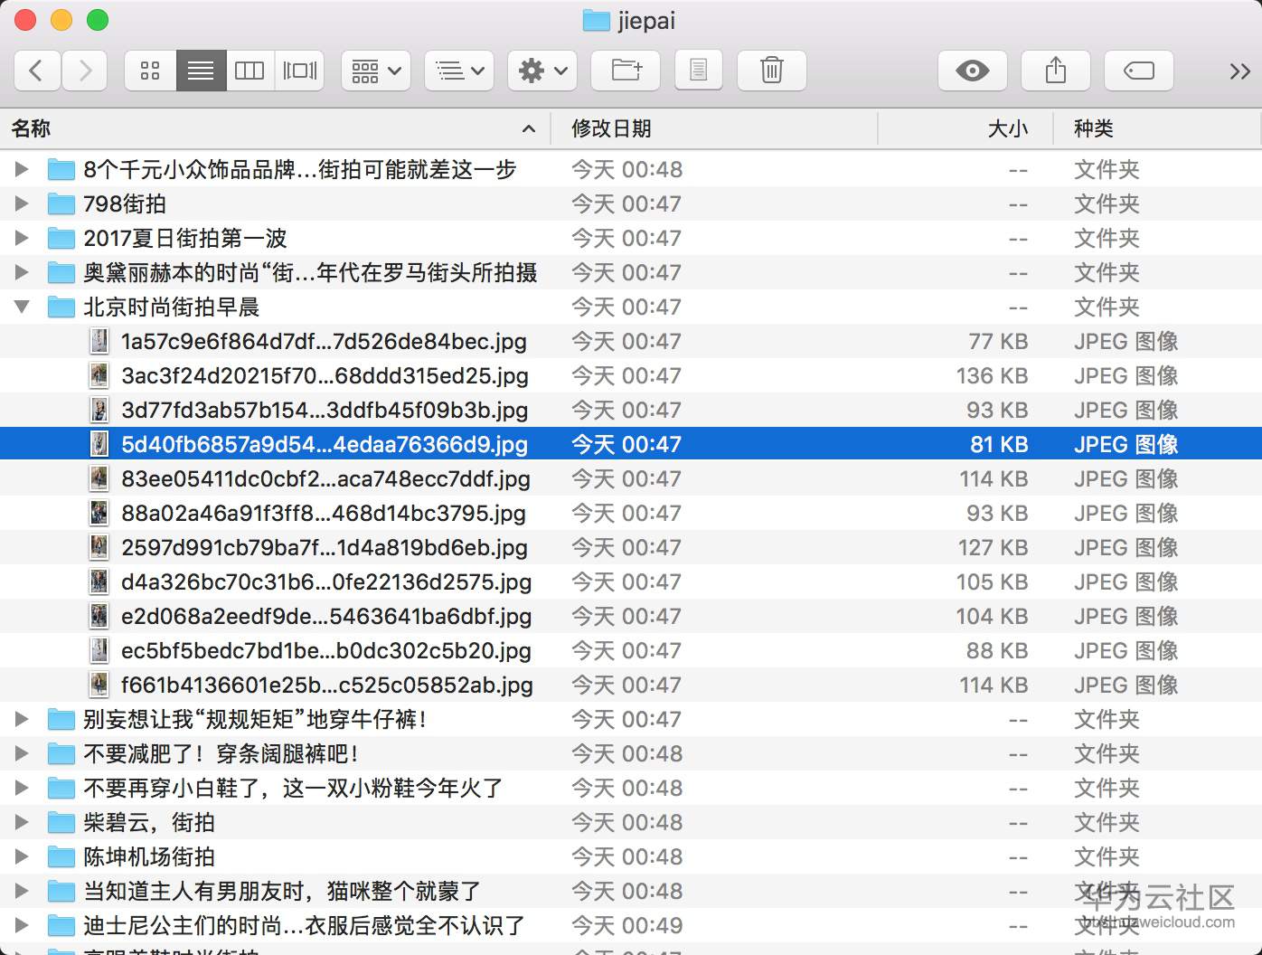The image size is (1262, 955).
Task: Switch to icon view
Action: click(150, 71)
